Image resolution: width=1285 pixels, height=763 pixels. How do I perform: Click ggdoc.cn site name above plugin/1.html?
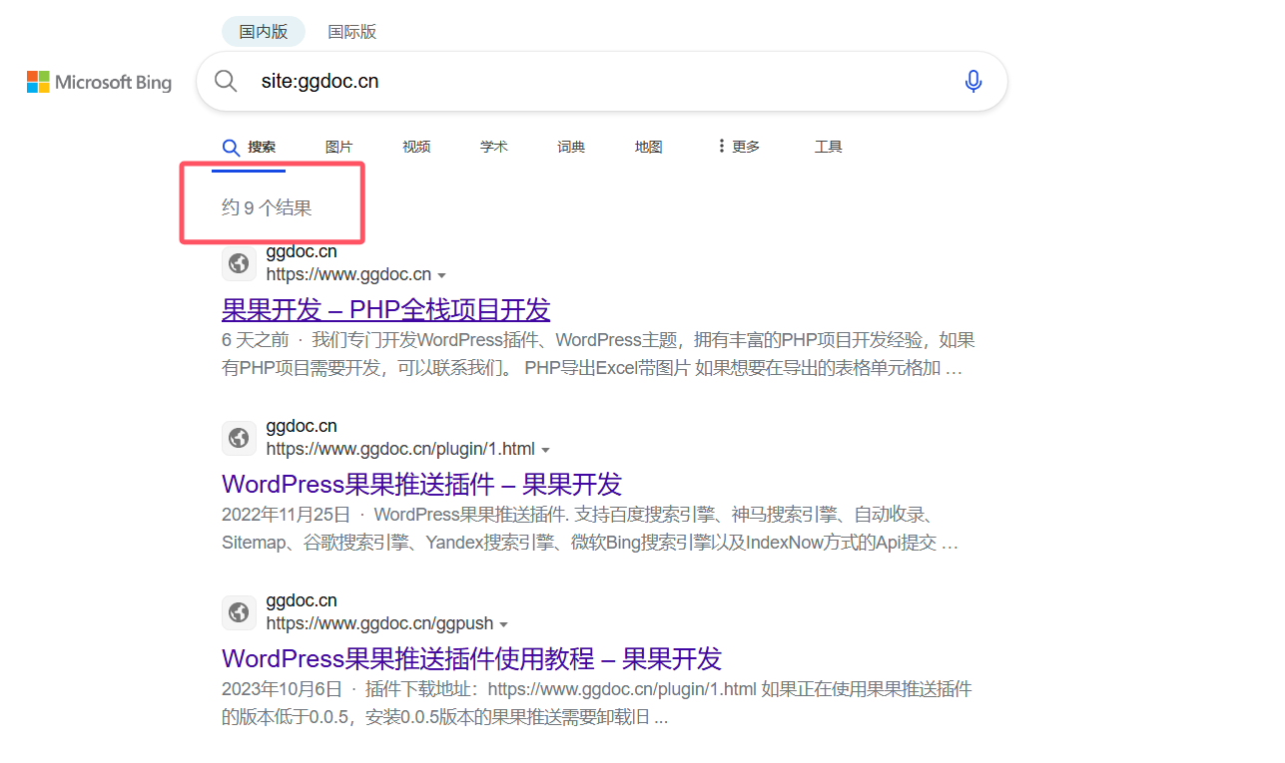coord(302,427)
